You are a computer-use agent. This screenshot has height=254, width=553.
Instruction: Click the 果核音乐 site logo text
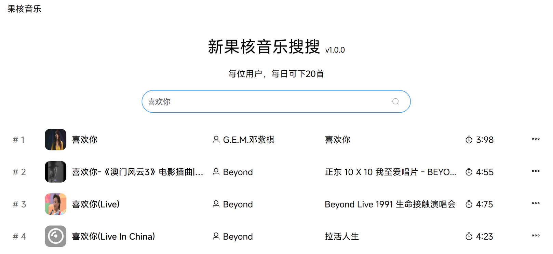click(x=24, y=9)
